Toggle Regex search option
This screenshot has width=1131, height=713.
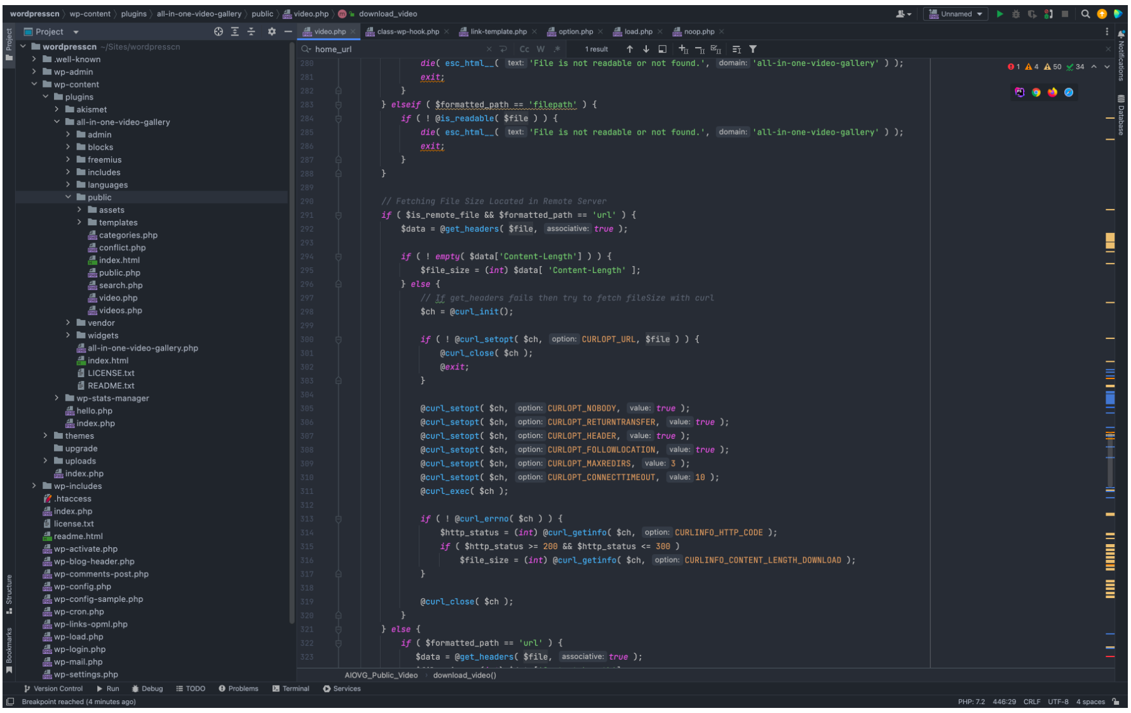coord(557,49)
